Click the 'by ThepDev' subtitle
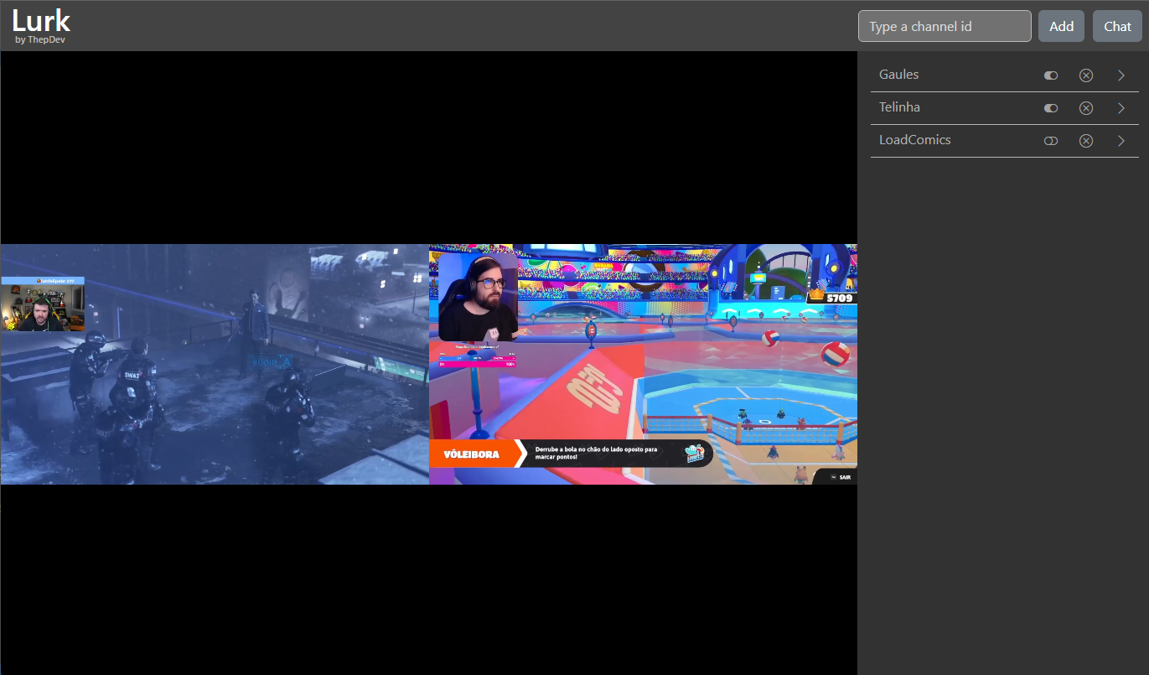 click(40, 40)
